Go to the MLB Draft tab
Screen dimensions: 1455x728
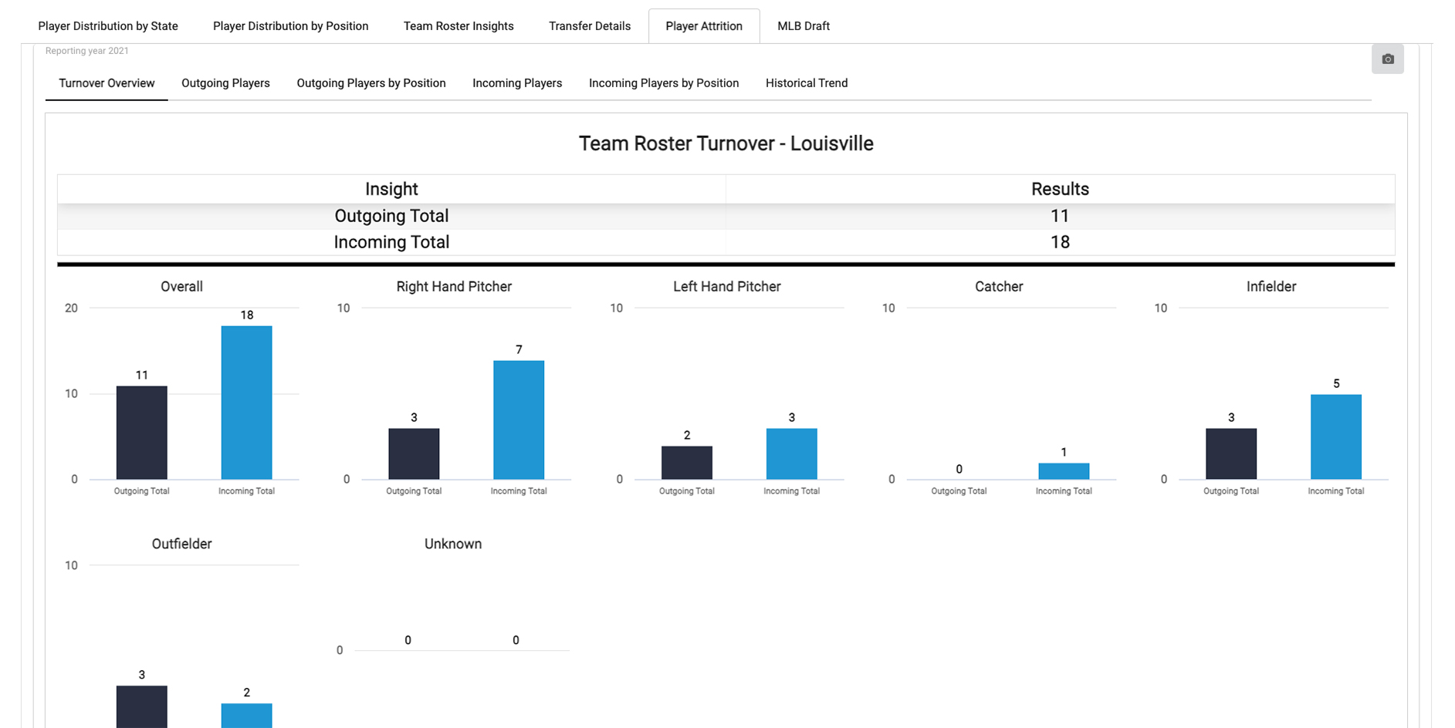(804, 26)
